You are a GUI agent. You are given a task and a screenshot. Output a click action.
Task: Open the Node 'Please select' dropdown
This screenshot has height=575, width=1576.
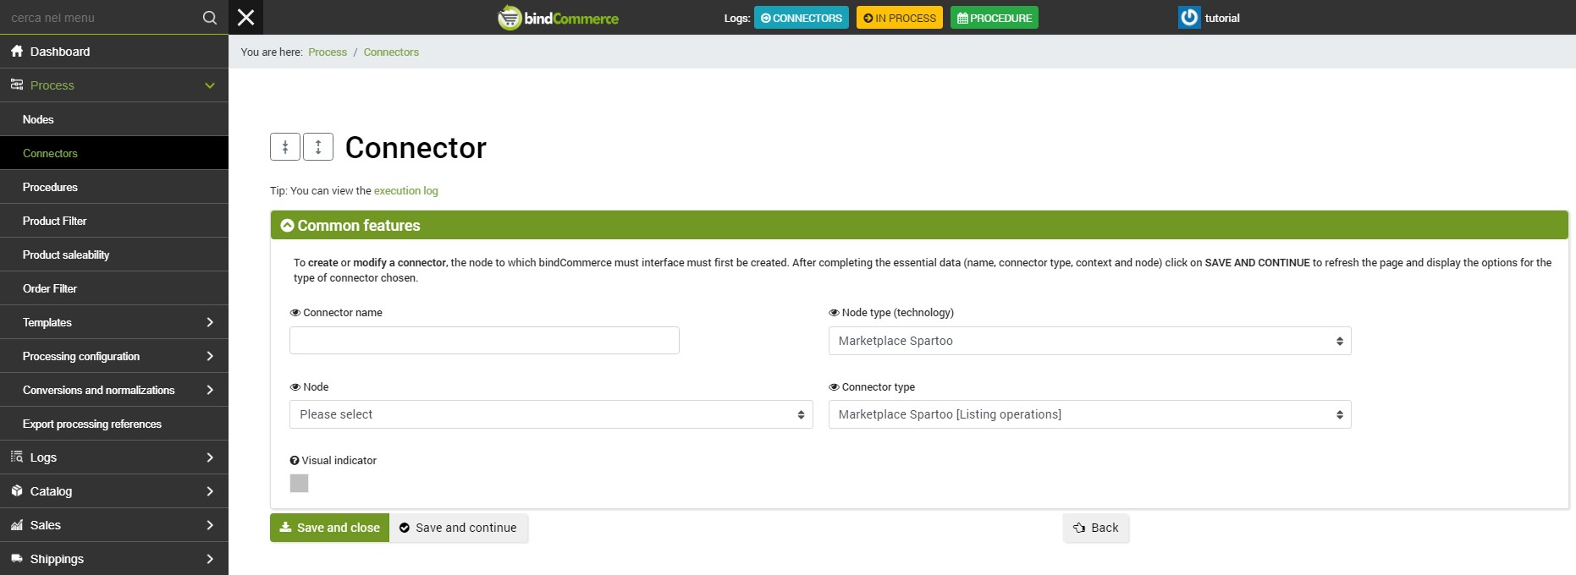(x=551, y=414)
